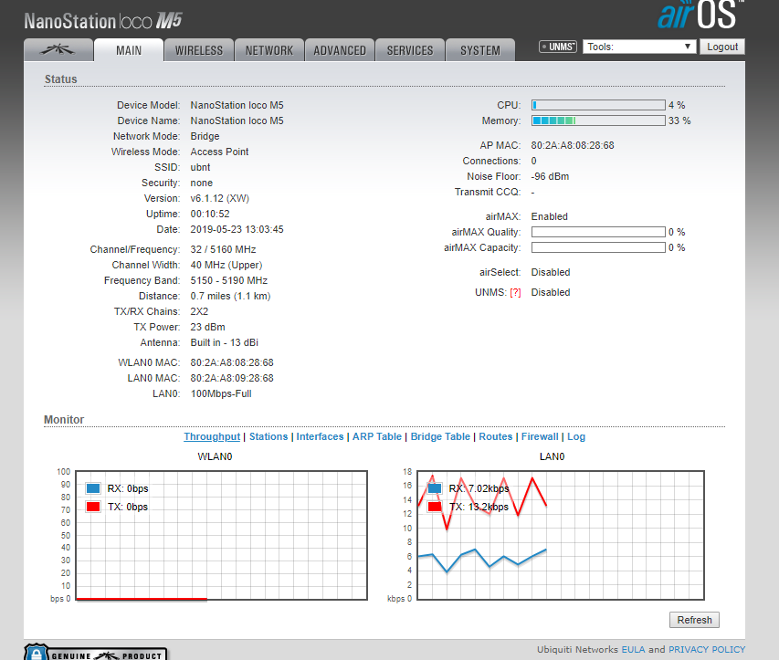Open the NETWORK tab
Viewport: 779px width, 660px height.
tap(269, 50)
